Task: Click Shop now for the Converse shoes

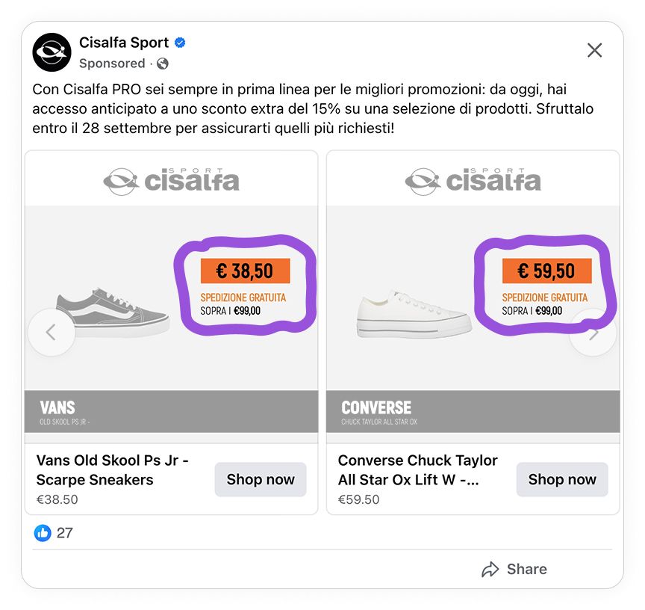Action: coord(562,479)
